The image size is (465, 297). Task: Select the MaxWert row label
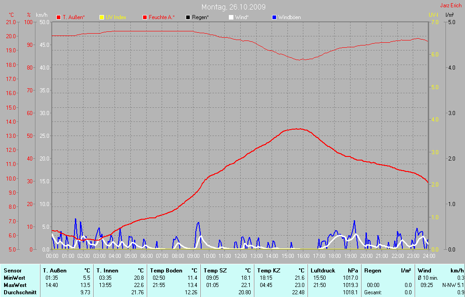(15, 285)
